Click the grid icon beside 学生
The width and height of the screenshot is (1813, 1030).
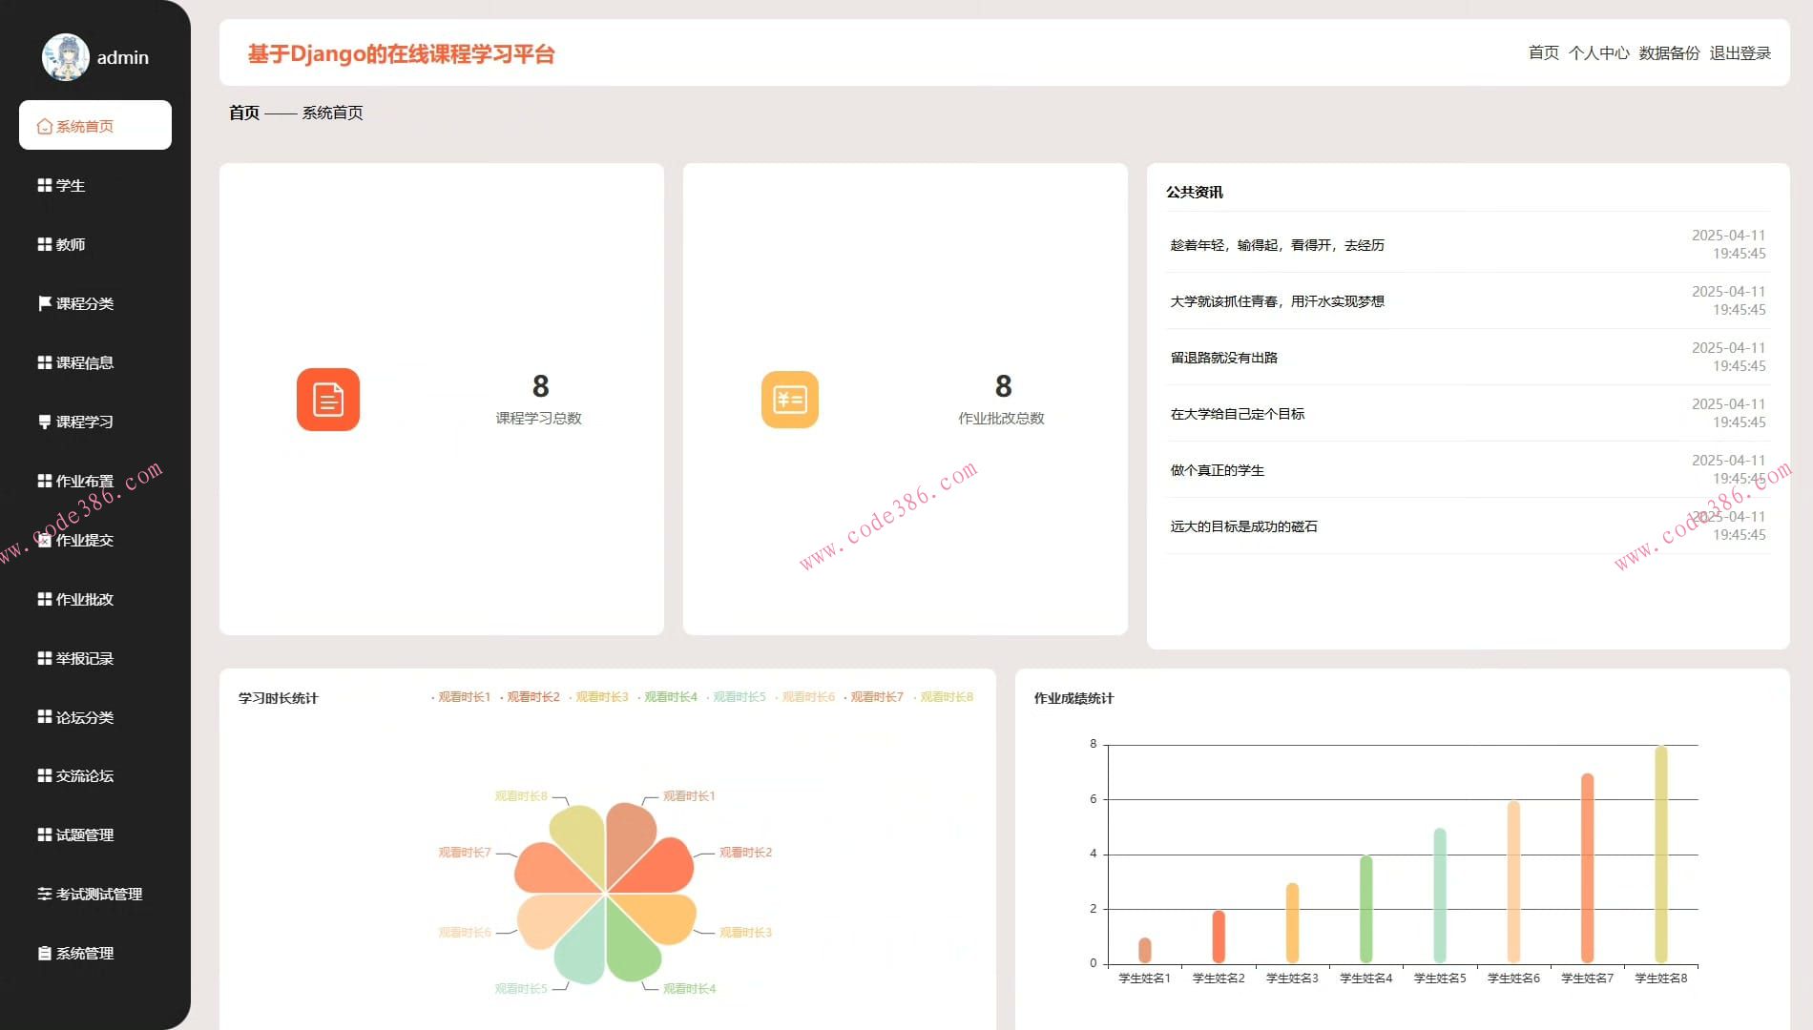tap(45, 185)
